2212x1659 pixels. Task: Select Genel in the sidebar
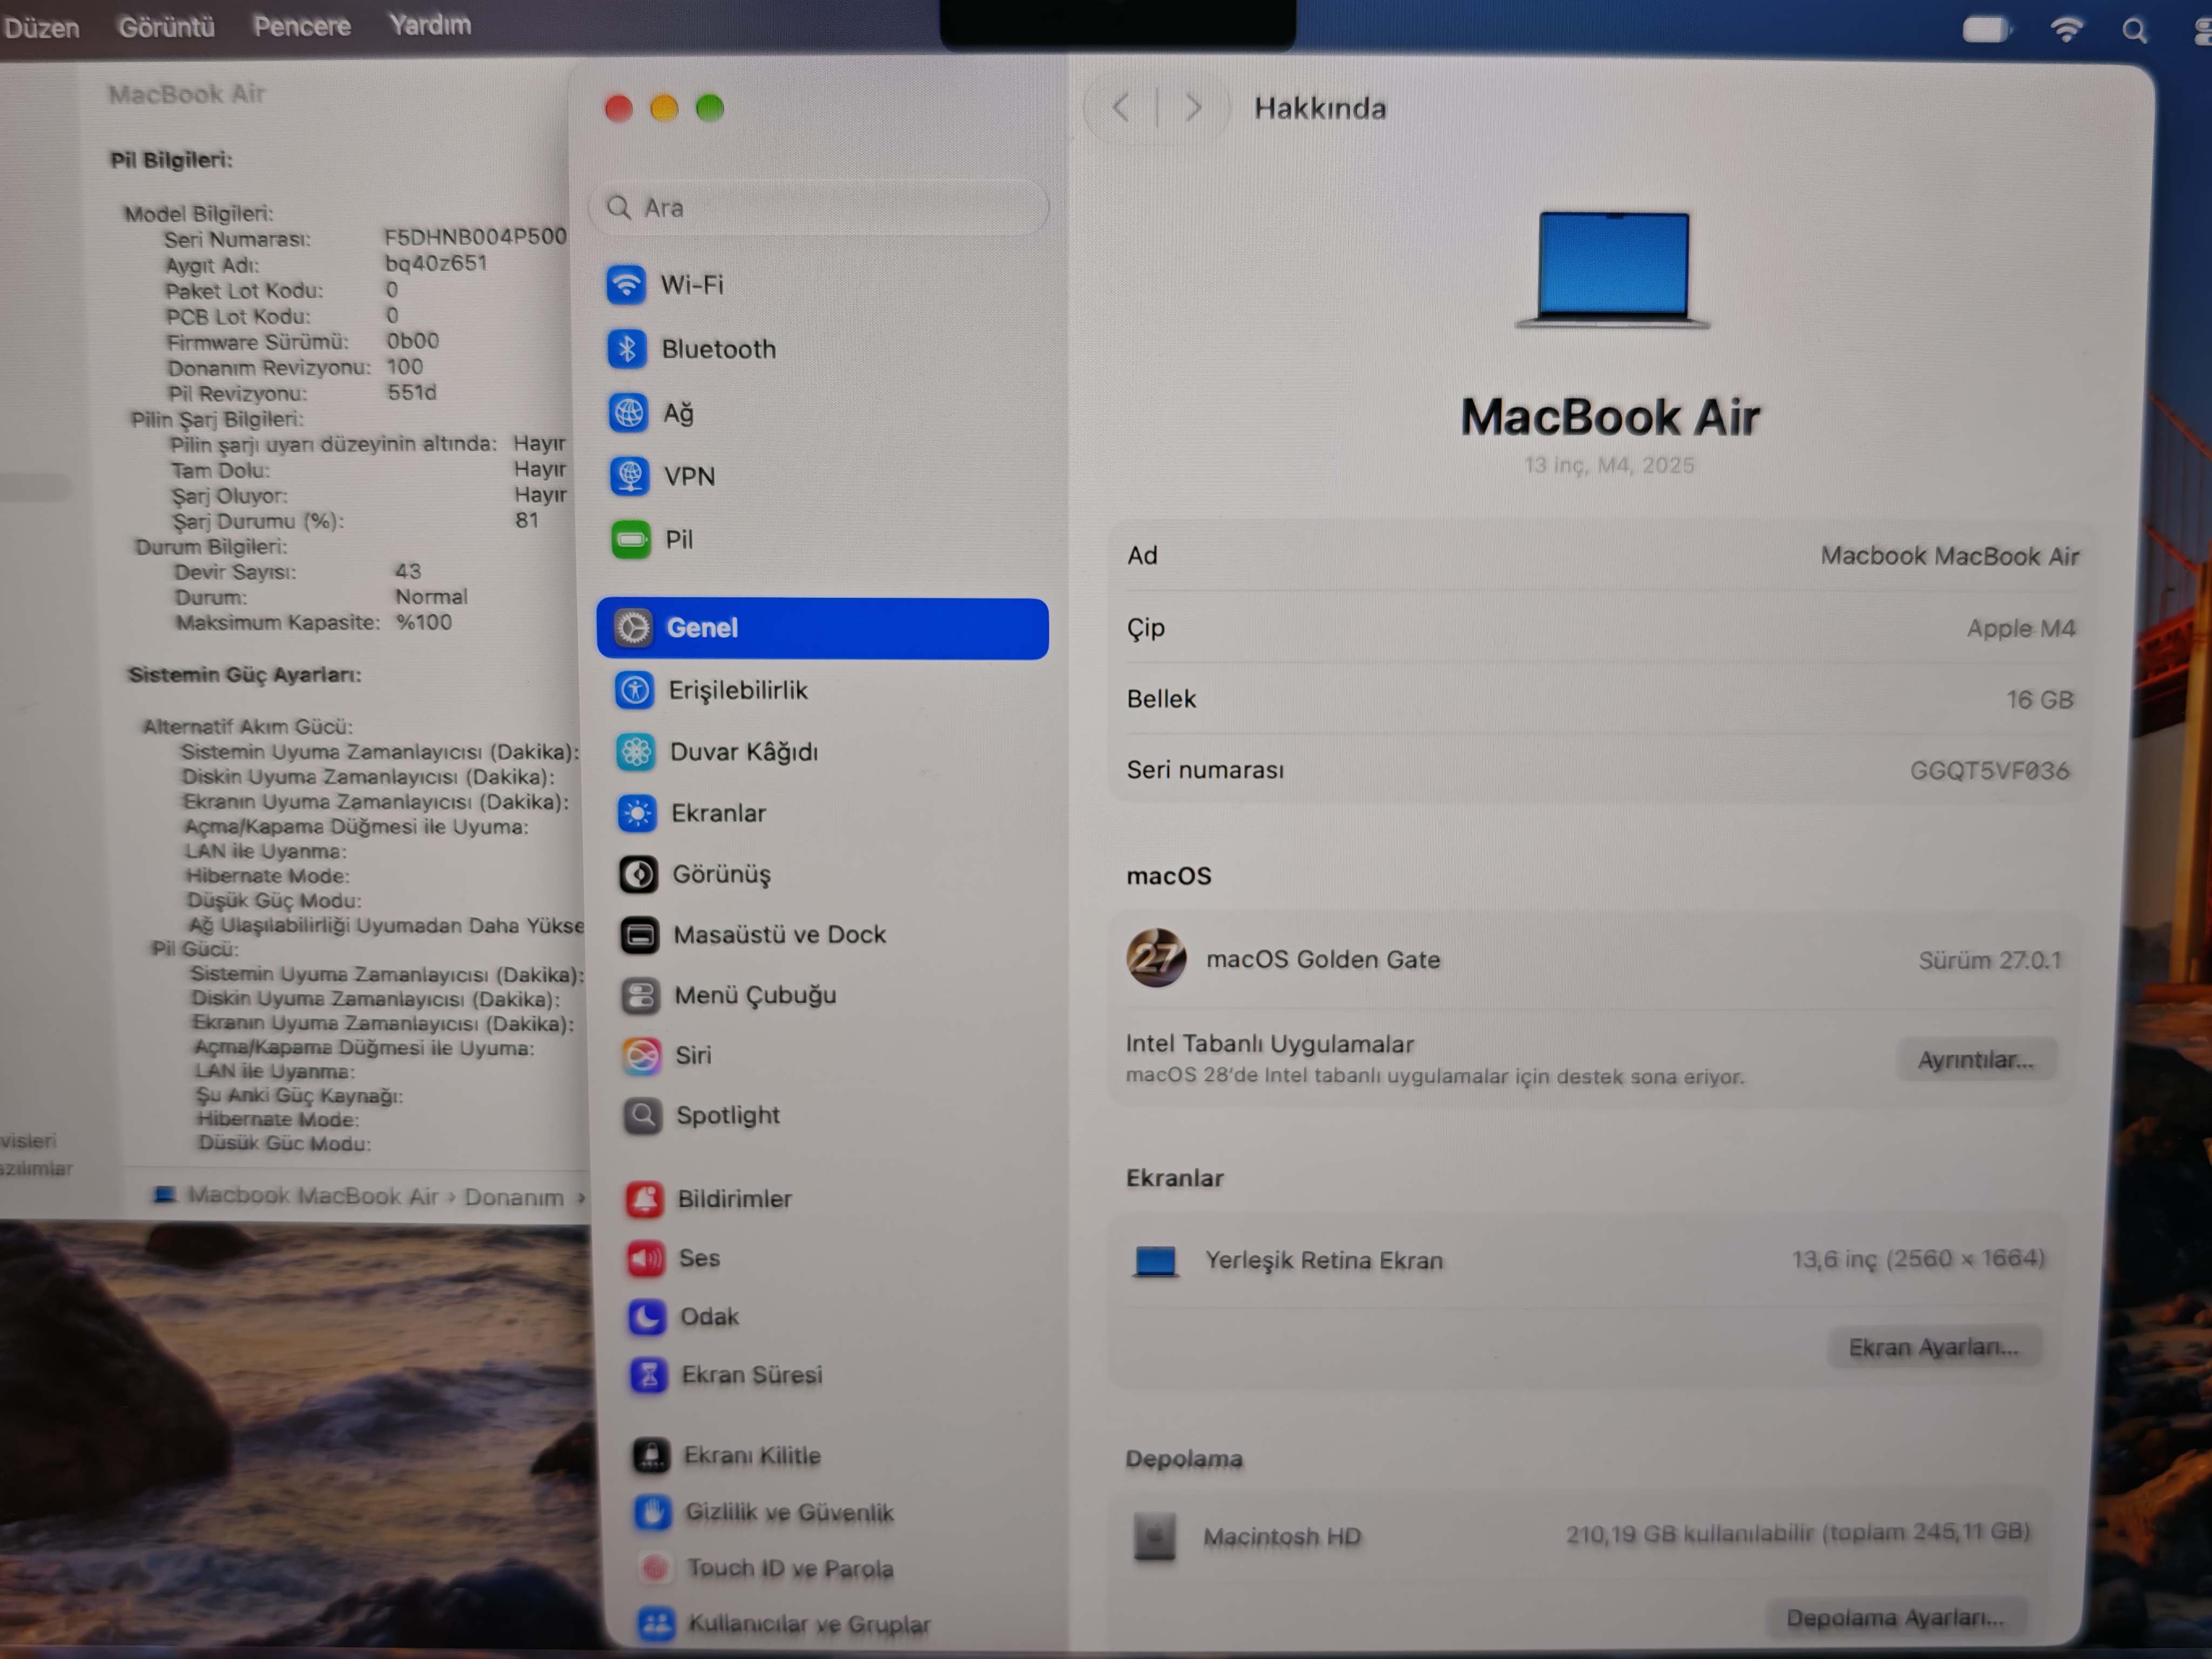click(822, 628)
